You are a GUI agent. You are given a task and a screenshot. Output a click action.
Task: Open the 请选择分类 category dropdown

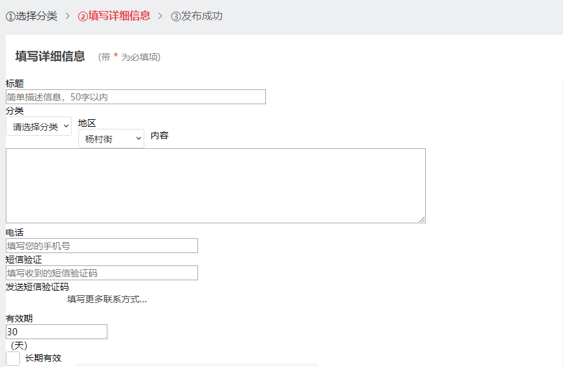tap(39, 126)
